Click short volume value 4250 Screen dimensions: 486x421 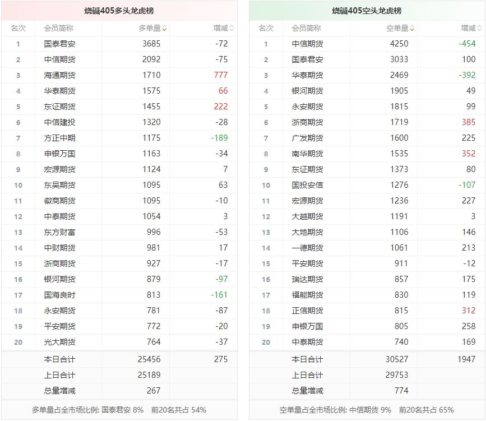399,44
